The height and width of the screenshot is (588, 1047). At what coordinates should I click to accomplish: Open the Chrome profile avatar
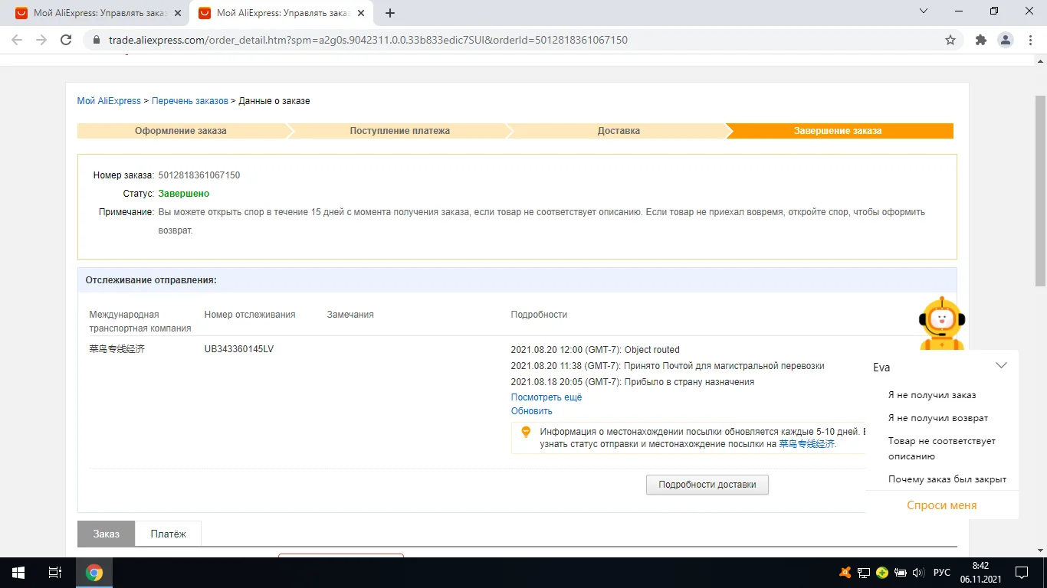pyautogui.click(x=1006, y=40)
